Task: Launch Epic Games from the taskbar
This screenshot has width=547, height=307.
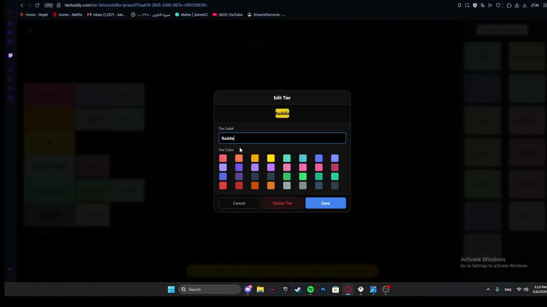Action: pyautogui.click(x=285, y=290)
